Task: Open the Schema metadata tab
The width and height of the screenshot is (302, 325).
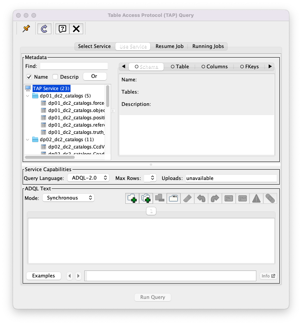Action: click(x=146, y=67)
